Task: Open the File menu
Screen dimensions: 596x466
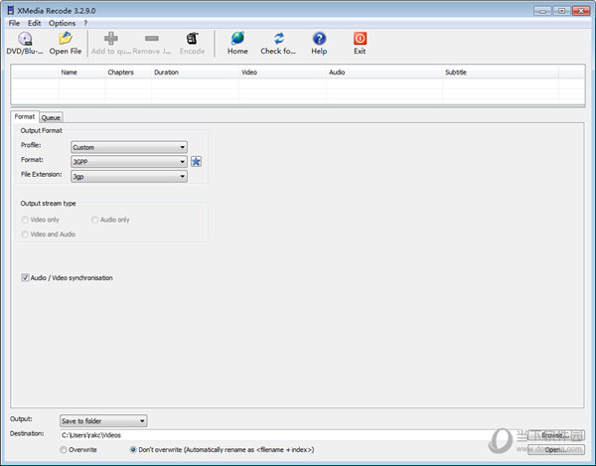Action: coord(14,23)
